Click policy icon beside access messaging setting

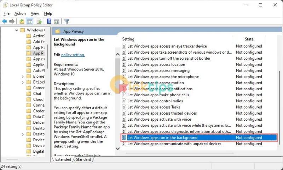pyautogui.click(x=124, y=71)
